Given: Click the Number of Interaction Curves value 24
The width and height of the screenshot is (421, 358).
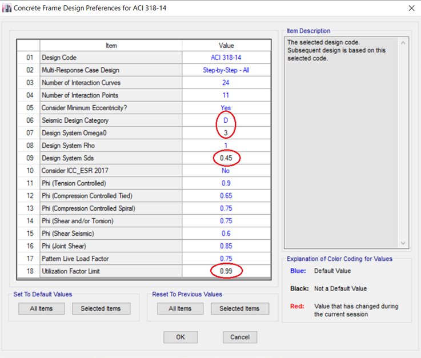Looking at the screenshot, I should [226, 83].
